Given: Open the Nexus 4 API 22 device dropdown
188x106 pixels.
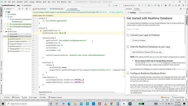Looking at the screenshot, I should point(129,5).
